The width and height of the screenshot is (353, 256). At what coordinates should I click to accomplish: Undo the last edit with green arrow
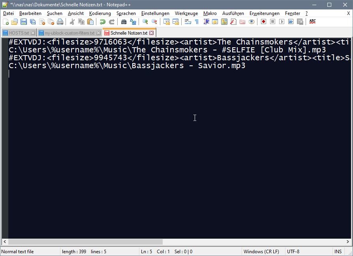tap(102, 22)
